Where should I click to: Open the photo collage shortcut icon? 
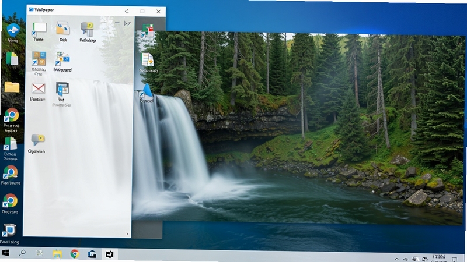[x=62, y=59]
